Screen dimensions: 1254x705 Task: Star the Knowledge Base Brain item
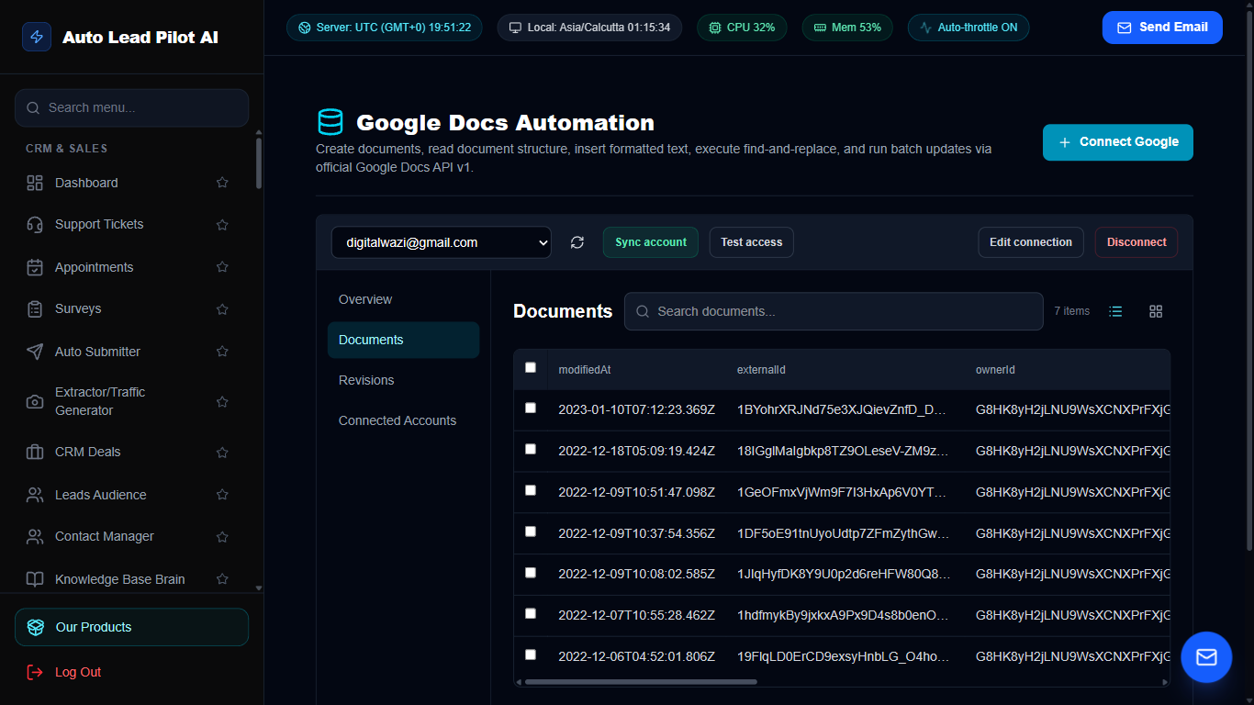[222, 579]
